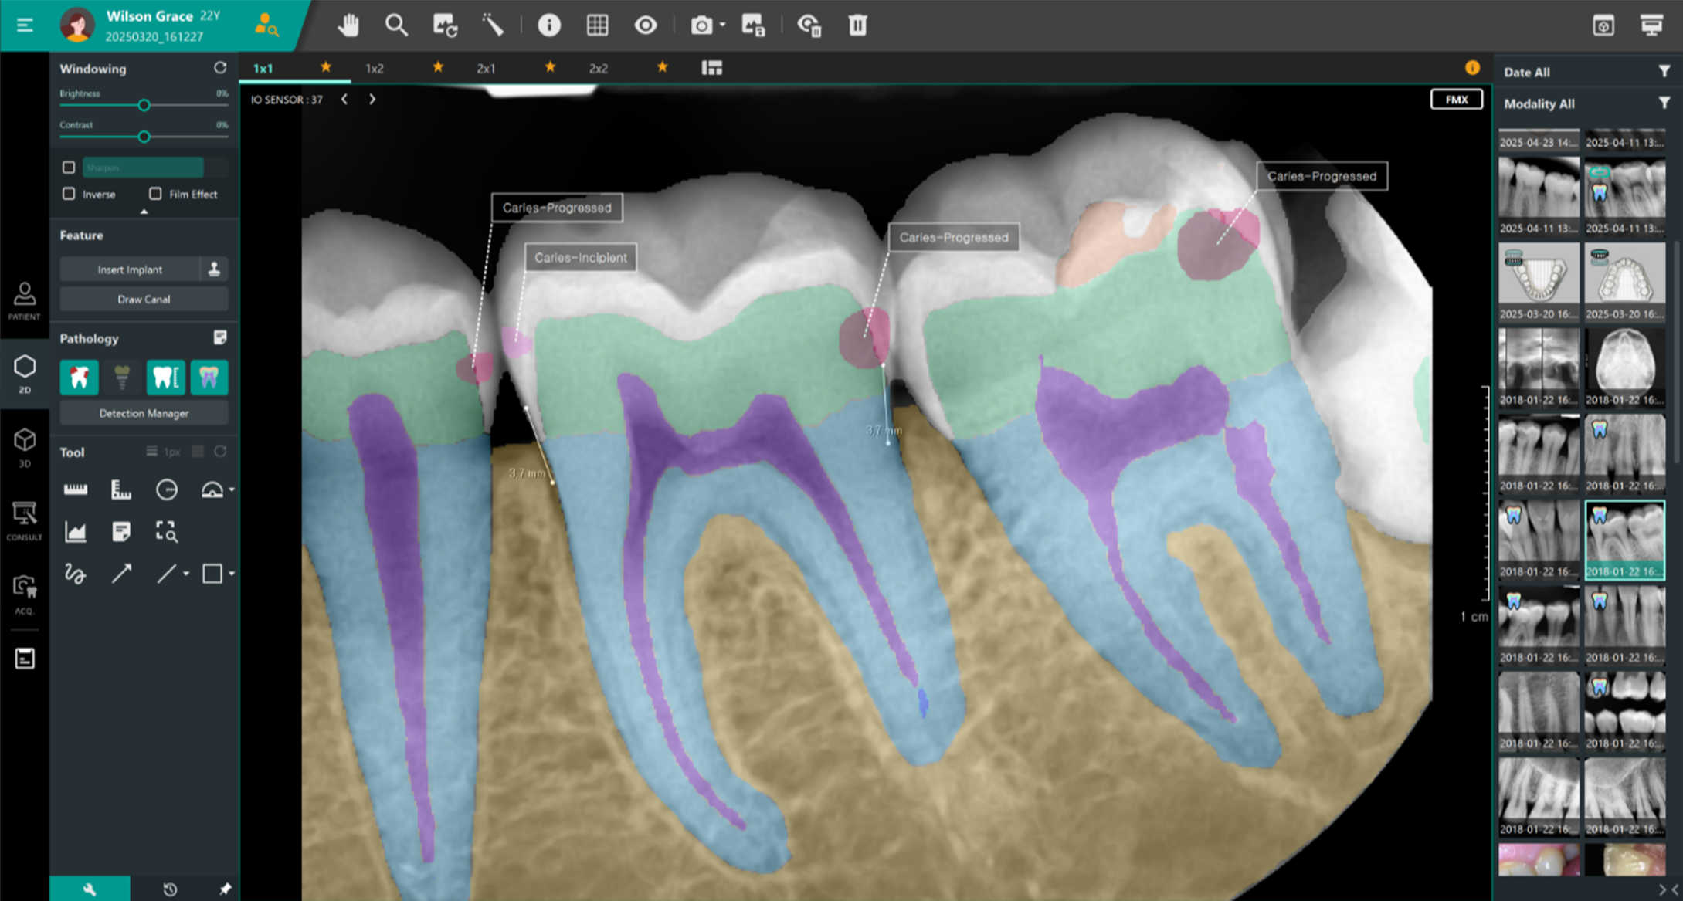Open the hamburger main menu
Screen dimensions: 1683x901
tap(25, 25)
